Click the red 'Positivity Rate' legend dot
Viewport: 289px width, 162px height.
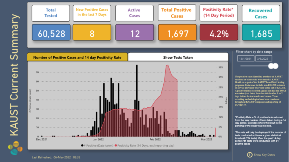pyautogui.click(x=116, y=145)
